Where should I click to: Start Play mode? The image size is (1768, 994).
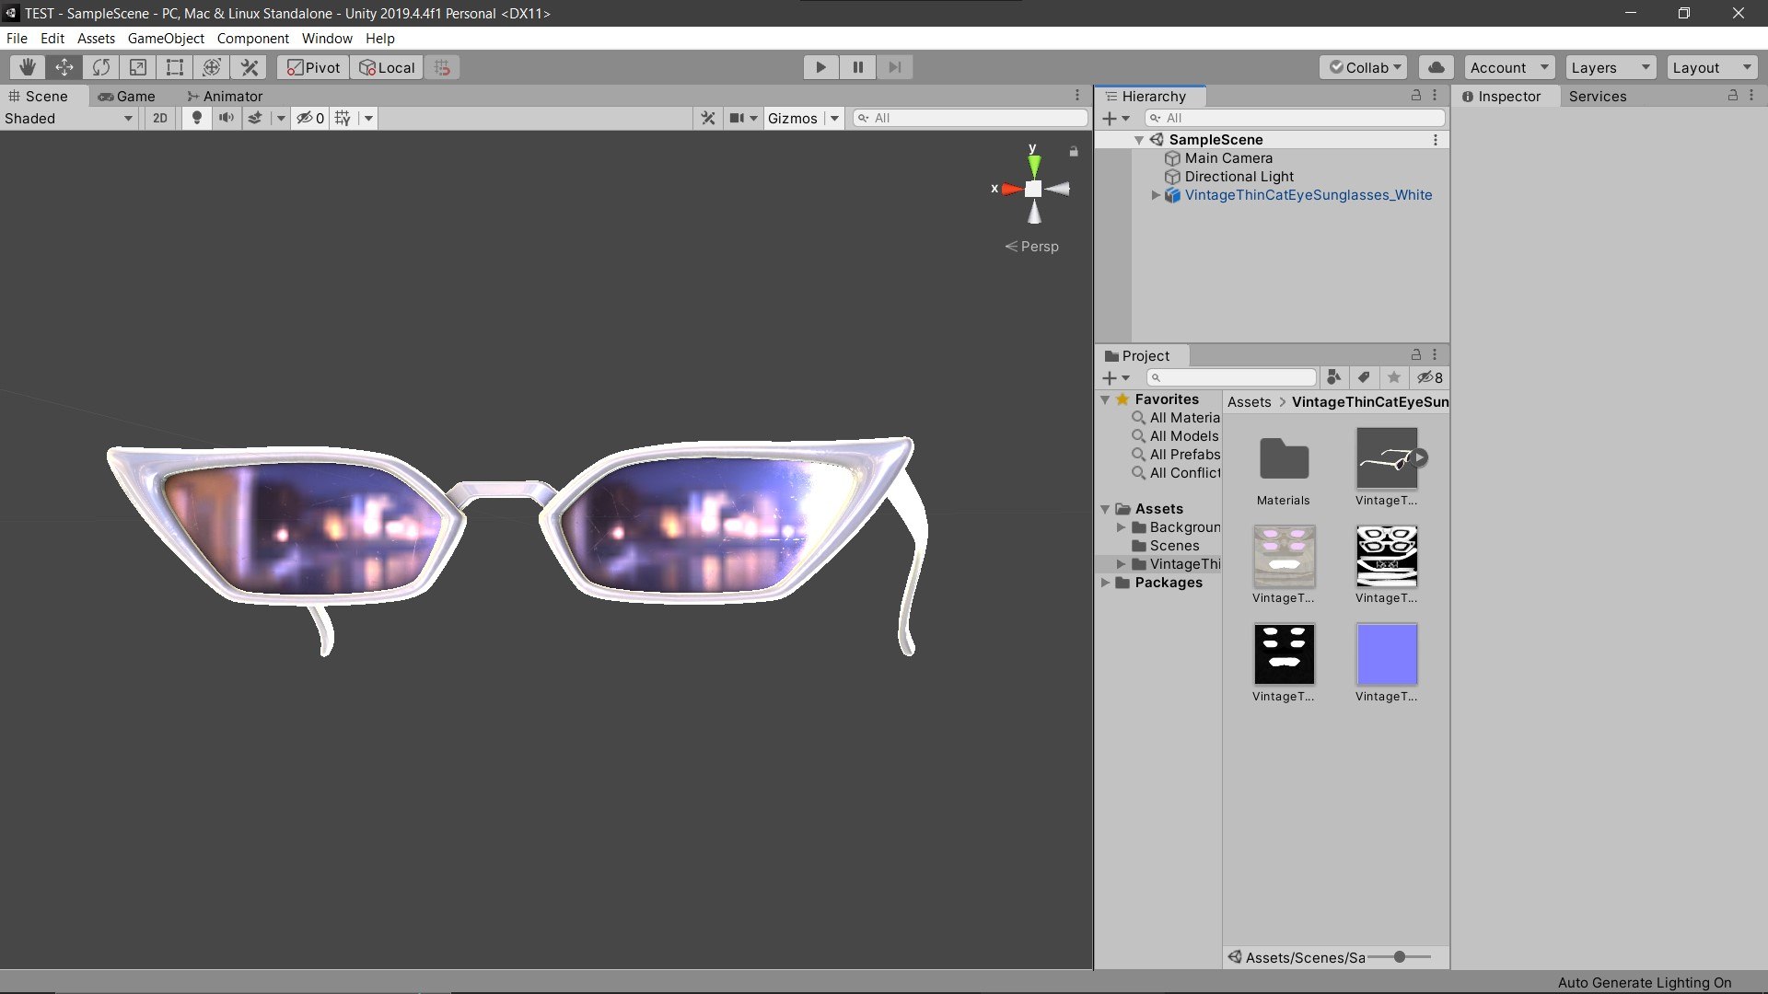(x=820, y=67)
